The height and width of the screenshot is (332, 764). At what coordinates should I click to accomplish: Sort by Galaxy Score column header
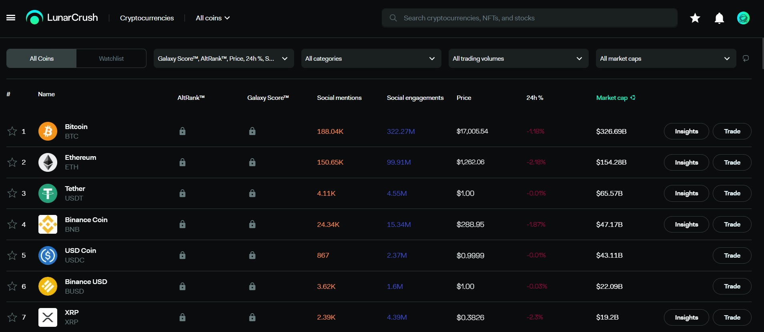[268, 97]
